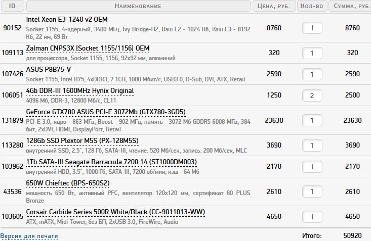Image resolution: width=371 pixels, height=241 pixels.
Task: Select product ID 43536
Action: [x=12, y=191]
